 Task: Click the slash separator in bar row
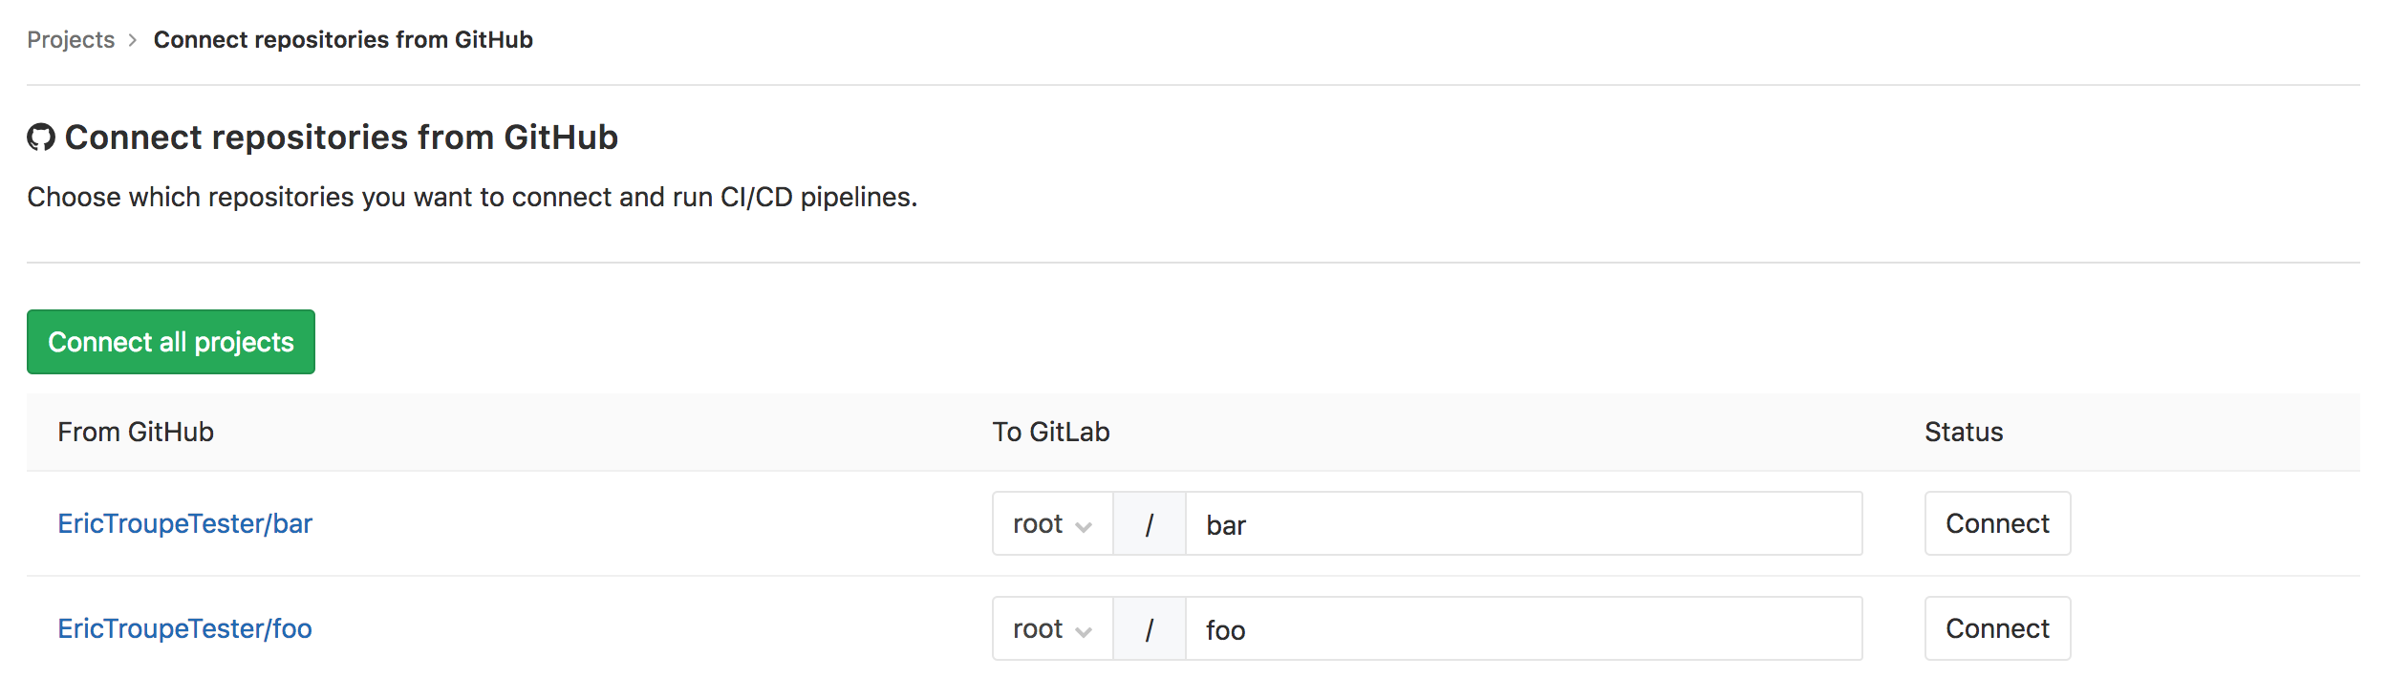pos(1149,524)
